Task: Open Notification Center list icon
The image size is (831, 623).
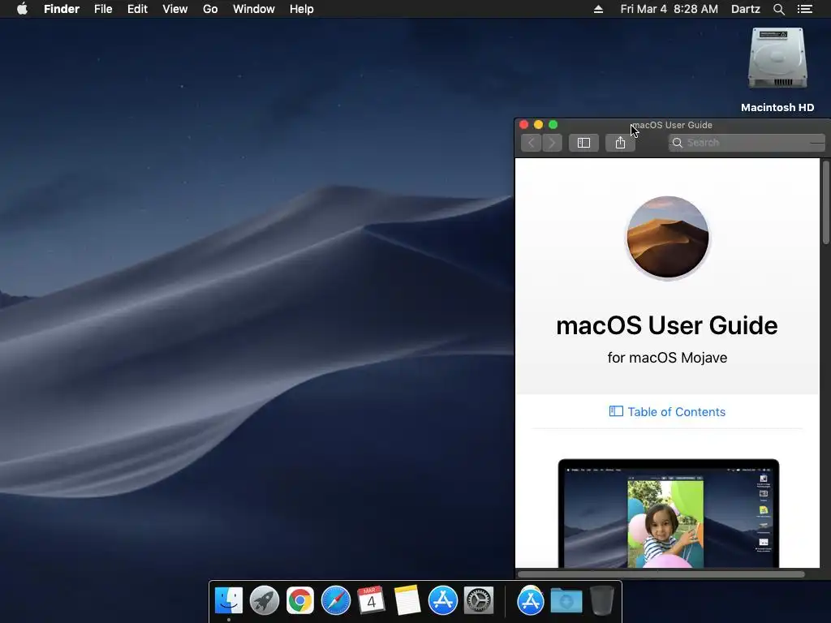Action: (x=805, y=9)
